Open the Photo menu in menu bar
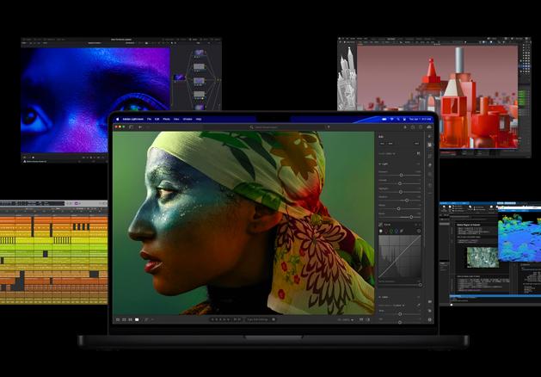541x377 pixels. coord(168,119)
